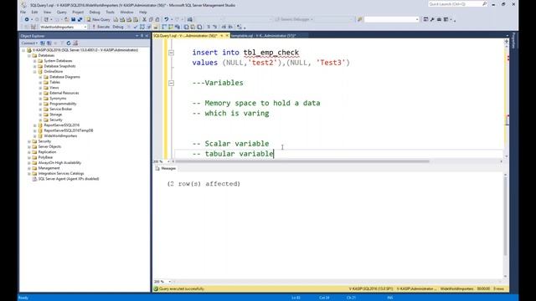Collapse the OnlineStore database node
This screenshot has width=536, height=301.
(x=35, y=72)
